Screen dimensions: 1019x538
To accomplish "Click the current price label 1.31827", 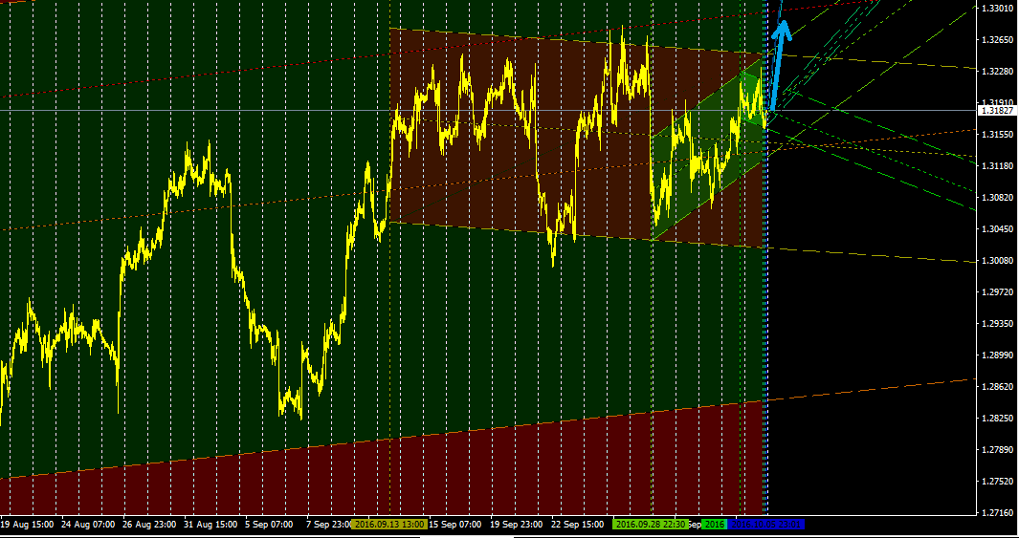I will tap(996, 111).
